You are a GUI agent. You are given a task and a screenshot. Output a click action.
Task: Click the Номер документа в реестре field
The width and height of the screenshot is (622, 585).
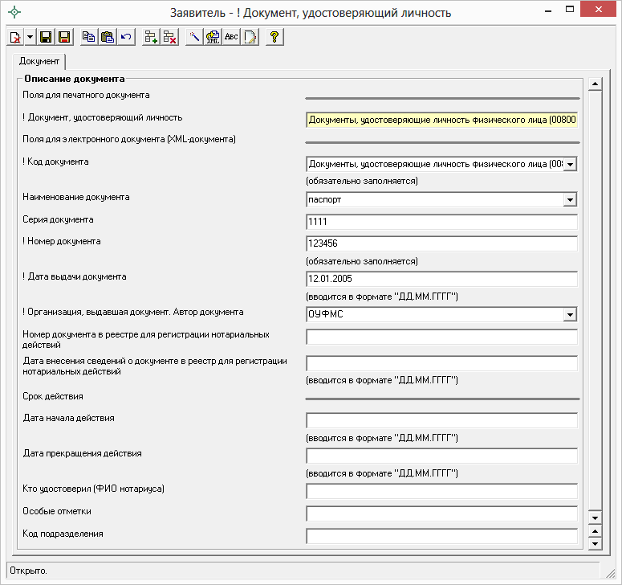tap(441, 337)
